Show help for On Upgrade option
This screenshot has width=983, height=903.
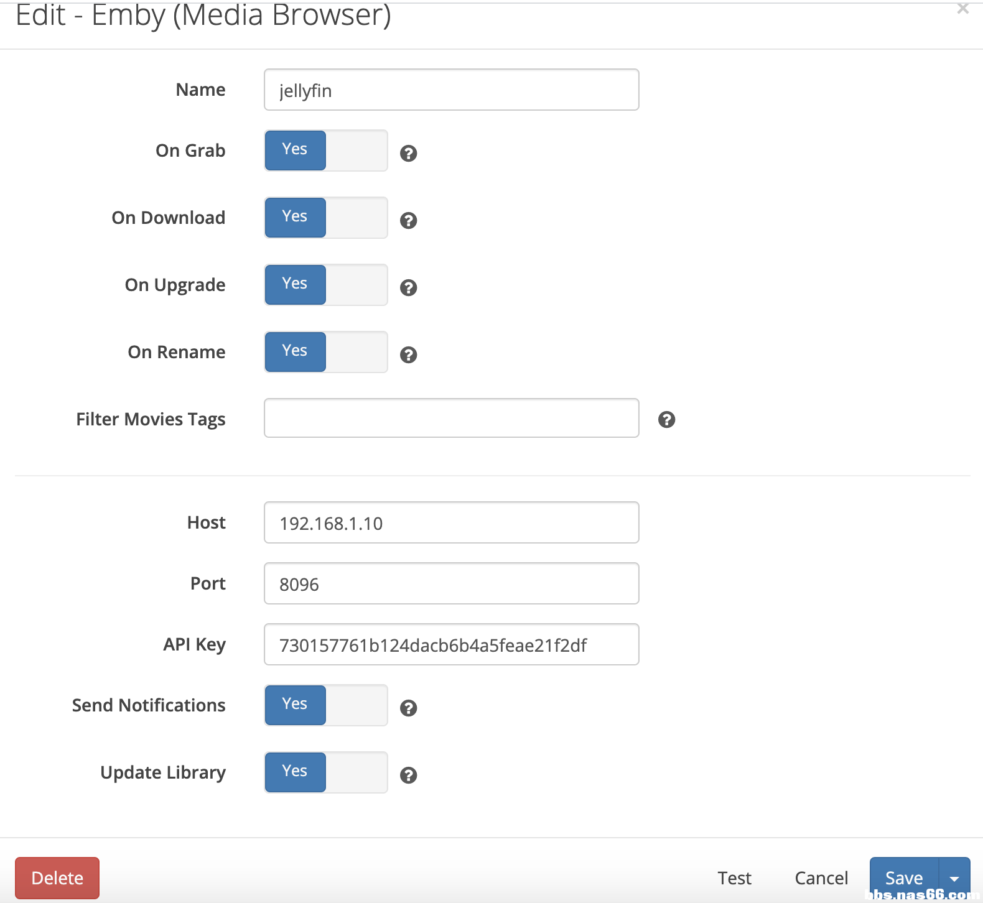coord(408,287)
